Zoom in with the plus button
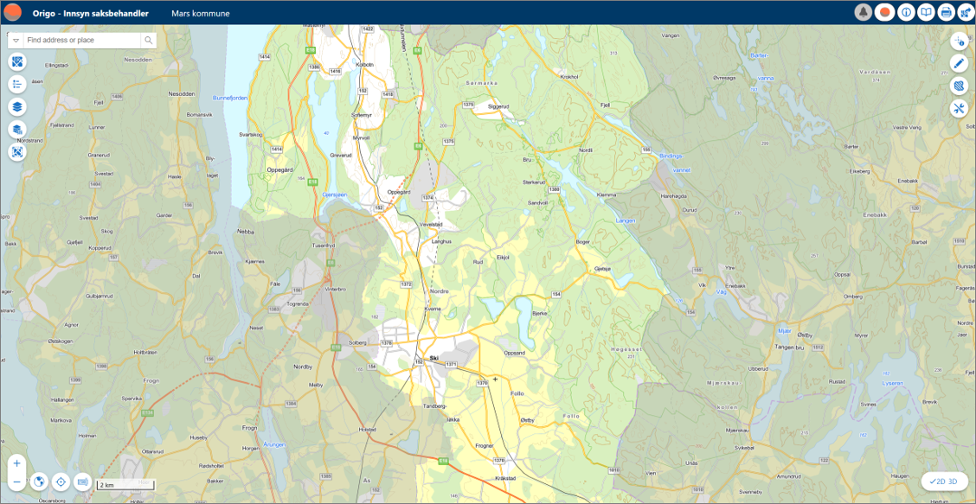976x504 pixels. coord(16,463)
